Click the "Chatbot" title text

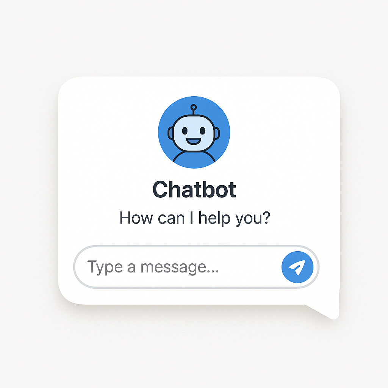194,189
